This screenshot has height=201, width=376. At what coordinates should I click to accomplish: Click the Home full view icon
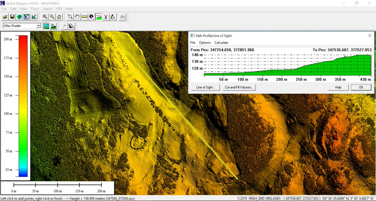(x=59, y=17)
